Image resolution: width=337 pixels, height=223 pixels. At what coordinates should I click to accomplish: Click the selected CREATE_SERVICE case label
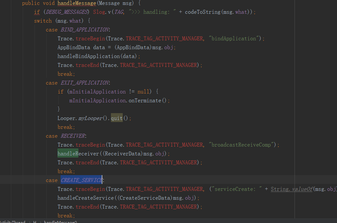[82, 180]
